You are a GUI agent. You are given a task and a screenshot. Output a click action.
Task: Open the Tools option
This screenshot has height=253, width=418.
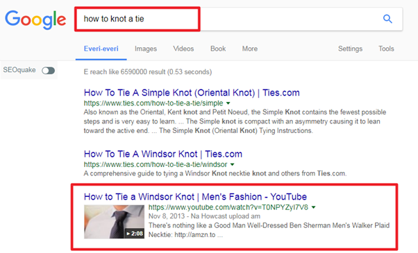pyautogui.click(x=386, y=49)
